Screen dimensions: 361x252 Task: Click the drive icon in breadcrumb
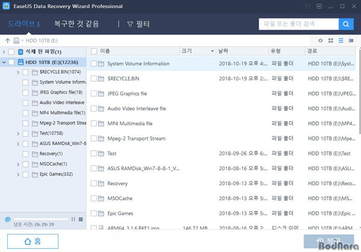pyautogui.click(x=16, y=40)
